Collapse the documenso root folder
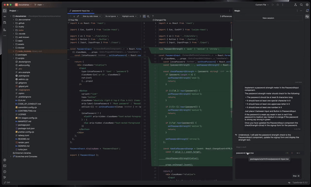 11,16
